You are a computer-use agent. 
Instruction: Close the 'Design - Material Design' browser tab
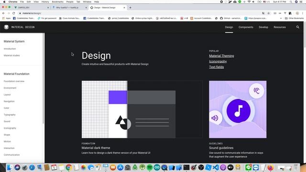point(124,8)
